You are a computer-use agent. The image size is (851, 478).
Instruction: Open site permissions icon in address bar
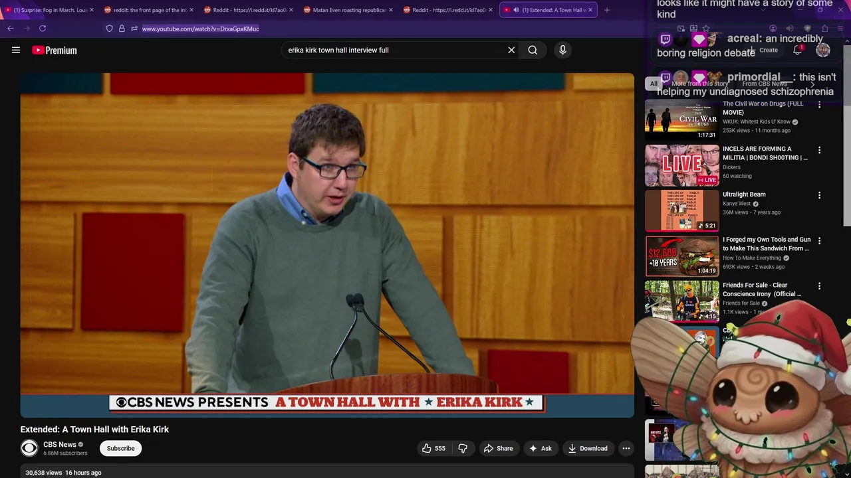[x=134, y=29]
